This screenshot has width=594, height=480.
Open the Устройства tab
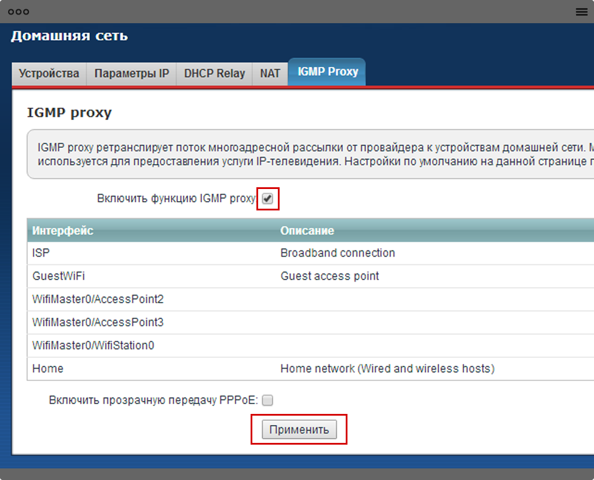[x=49, y=74]
